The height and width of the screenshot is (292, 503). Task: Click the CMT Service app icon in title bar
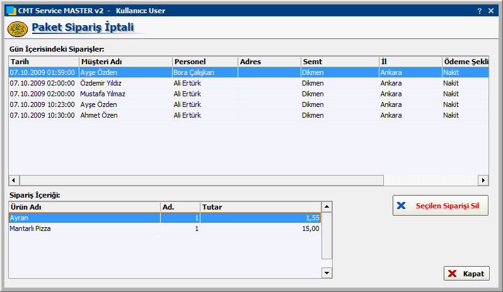10,11
